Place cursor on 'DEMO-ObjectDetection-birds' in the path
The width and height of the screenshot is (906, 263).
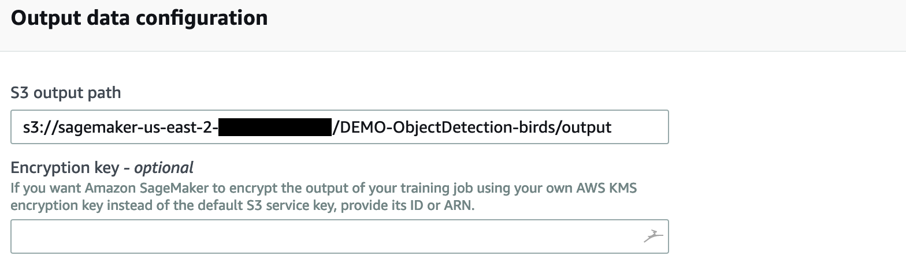[x=445, y=127]
